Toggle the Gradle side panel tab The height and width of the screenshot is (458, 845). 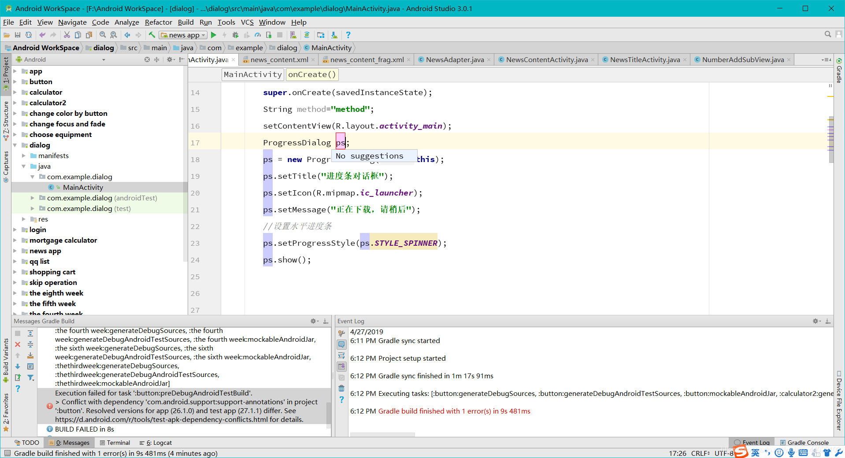point(839,70)
